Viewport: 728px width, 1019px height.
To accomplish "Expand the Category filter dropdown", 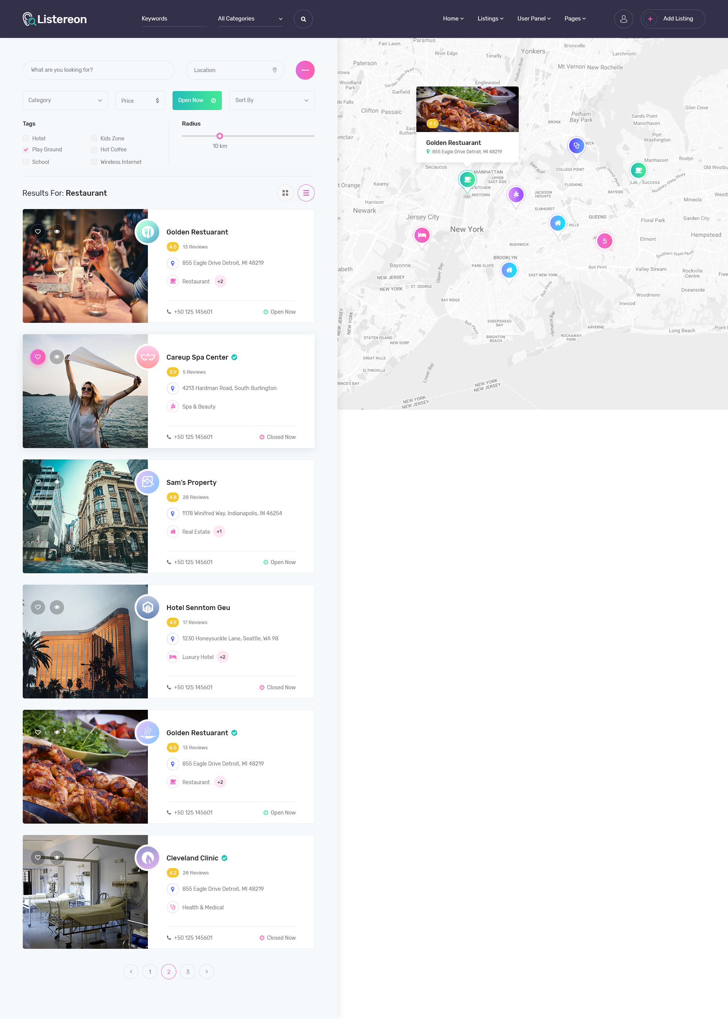I will tap(65, 101).
